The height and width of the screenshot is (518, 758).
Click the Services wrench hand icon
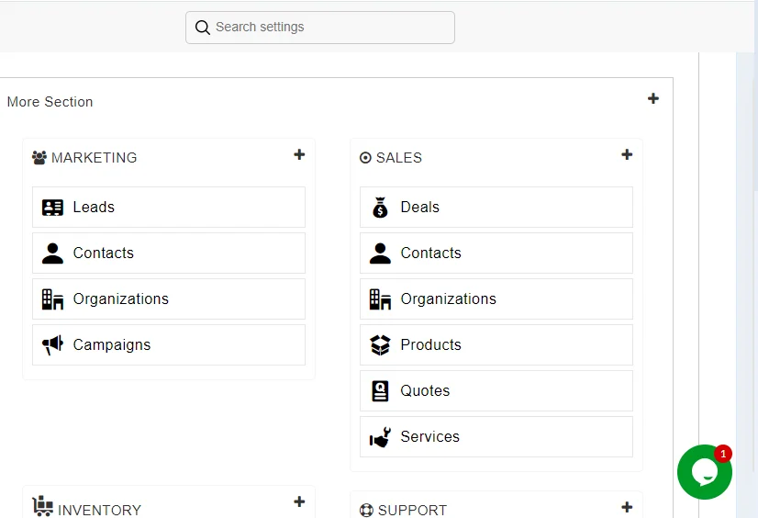click(x=380, y=438)
